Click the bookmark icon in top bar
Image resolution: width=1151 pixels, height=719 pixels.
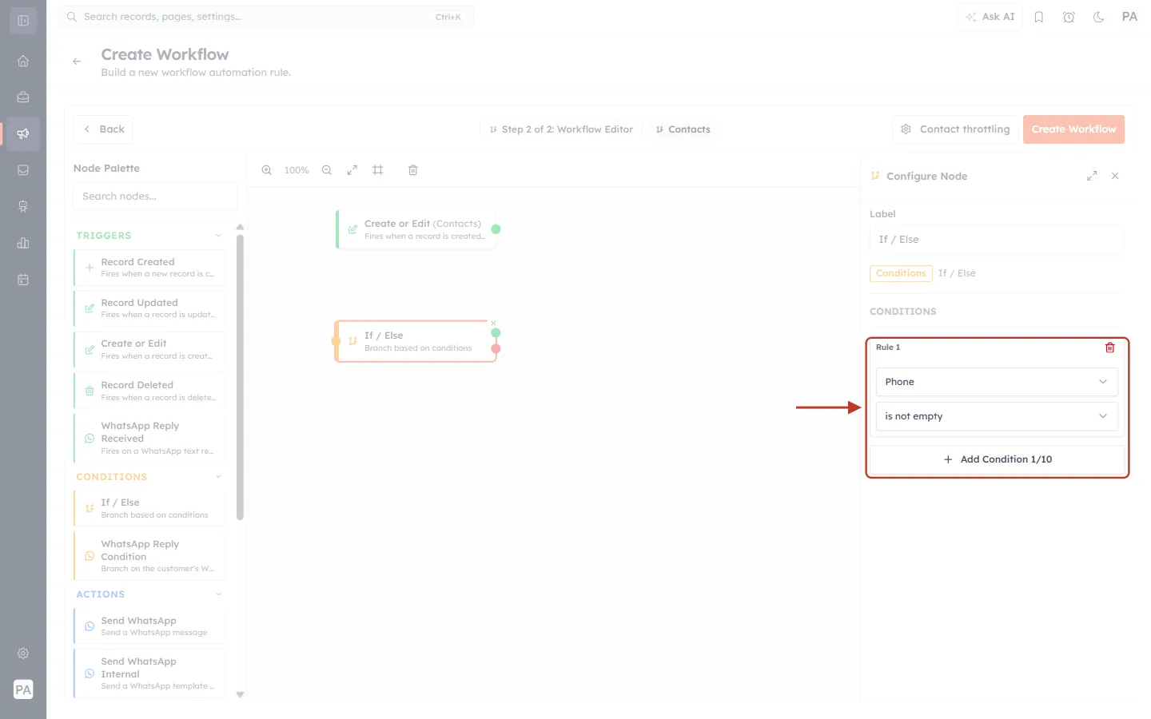pos(1039,17)
